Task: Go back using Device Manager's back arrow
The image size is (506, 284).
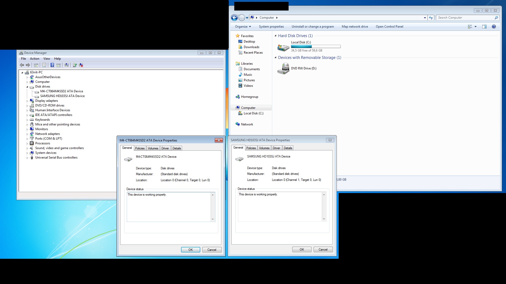Action: (22, 65)
